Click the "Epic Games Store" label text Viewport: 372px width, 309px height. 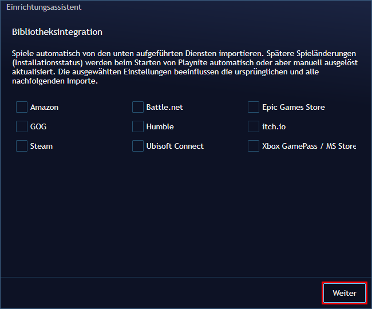coord(293,108)
